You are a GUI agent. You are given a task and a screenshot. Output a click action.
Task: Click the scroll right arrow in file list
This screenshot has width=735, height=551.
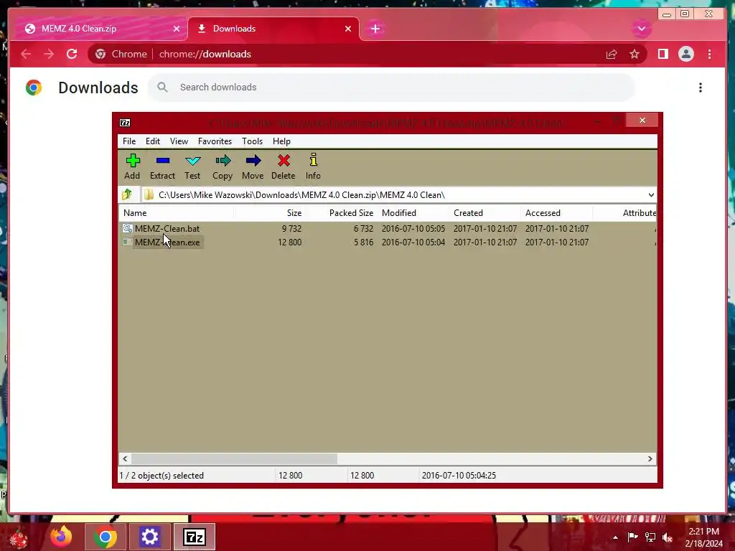[x=650, y=458]
